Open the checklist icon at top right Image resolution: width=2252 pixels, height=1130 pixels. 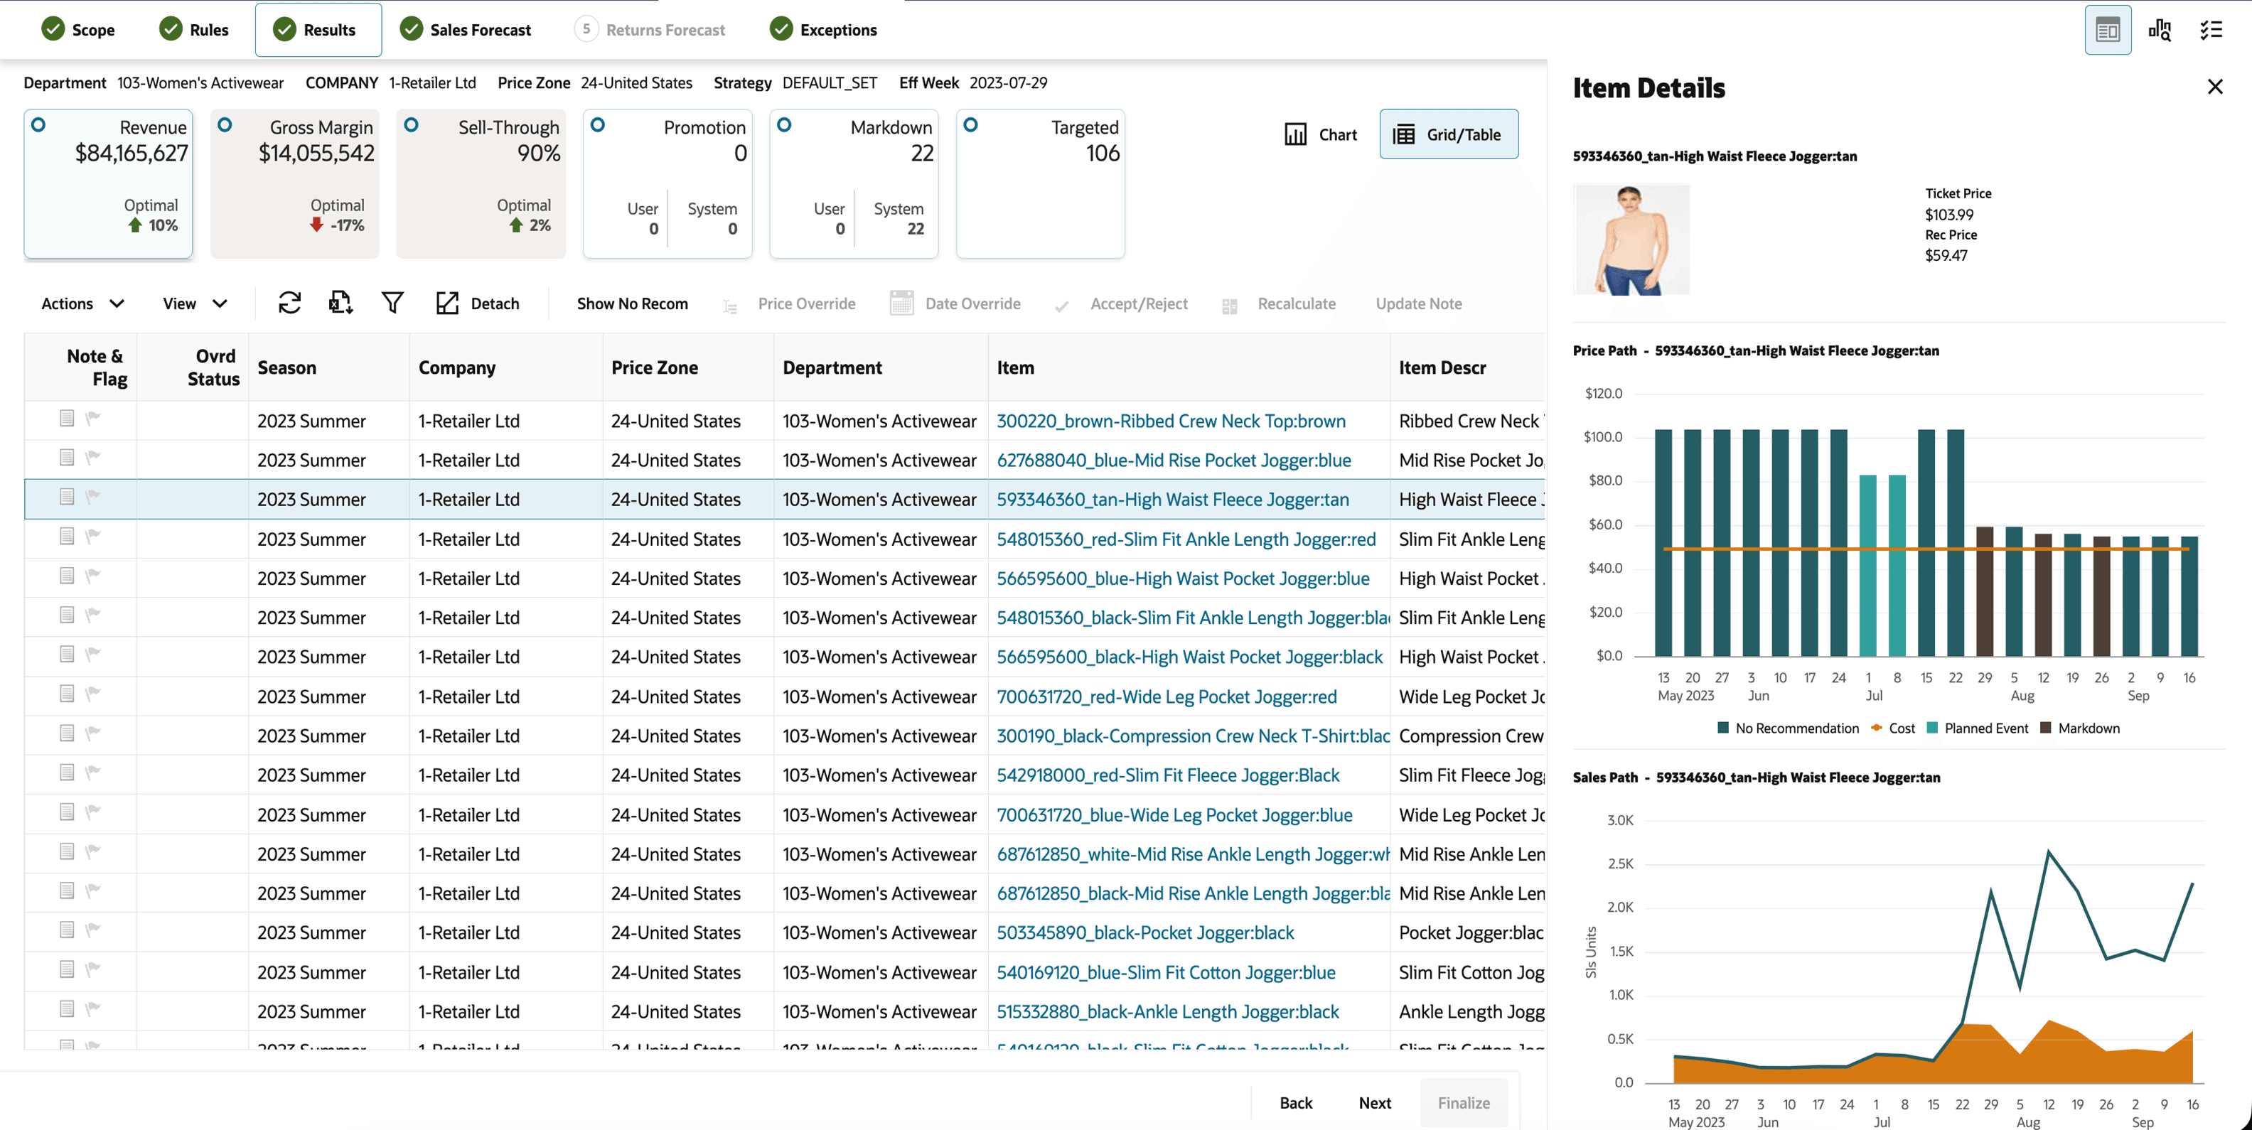tap(2211, 29)
